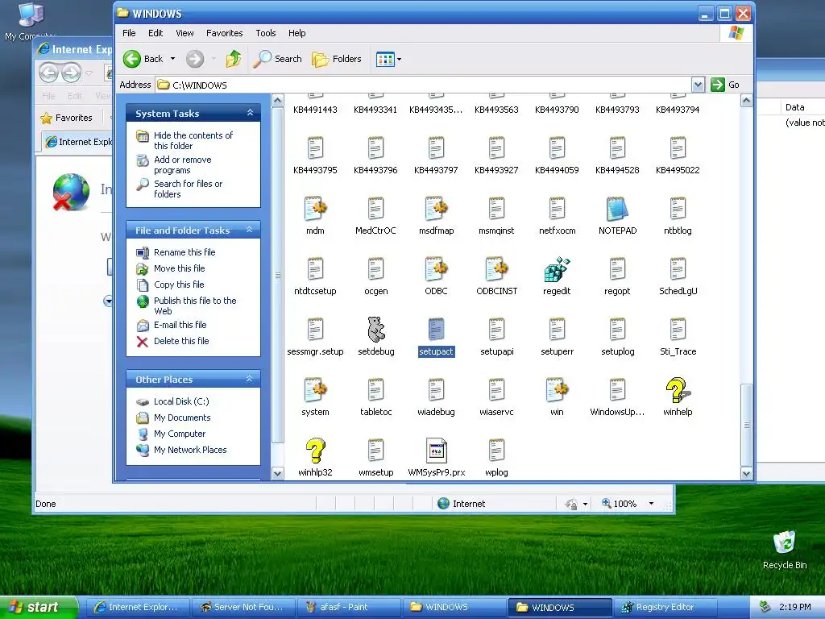Select the MedCtrOC file
Screen dimensions: 825x619
375,216
